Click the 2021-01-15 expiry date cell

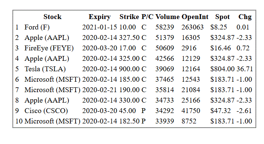99,27
